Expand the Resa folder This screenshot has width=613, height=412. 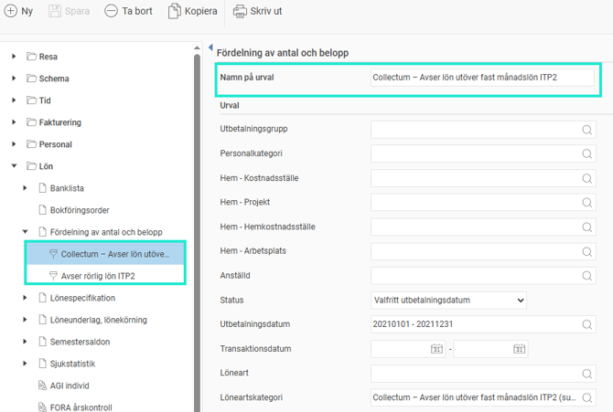pyautogui.click(x=14, y=57)
